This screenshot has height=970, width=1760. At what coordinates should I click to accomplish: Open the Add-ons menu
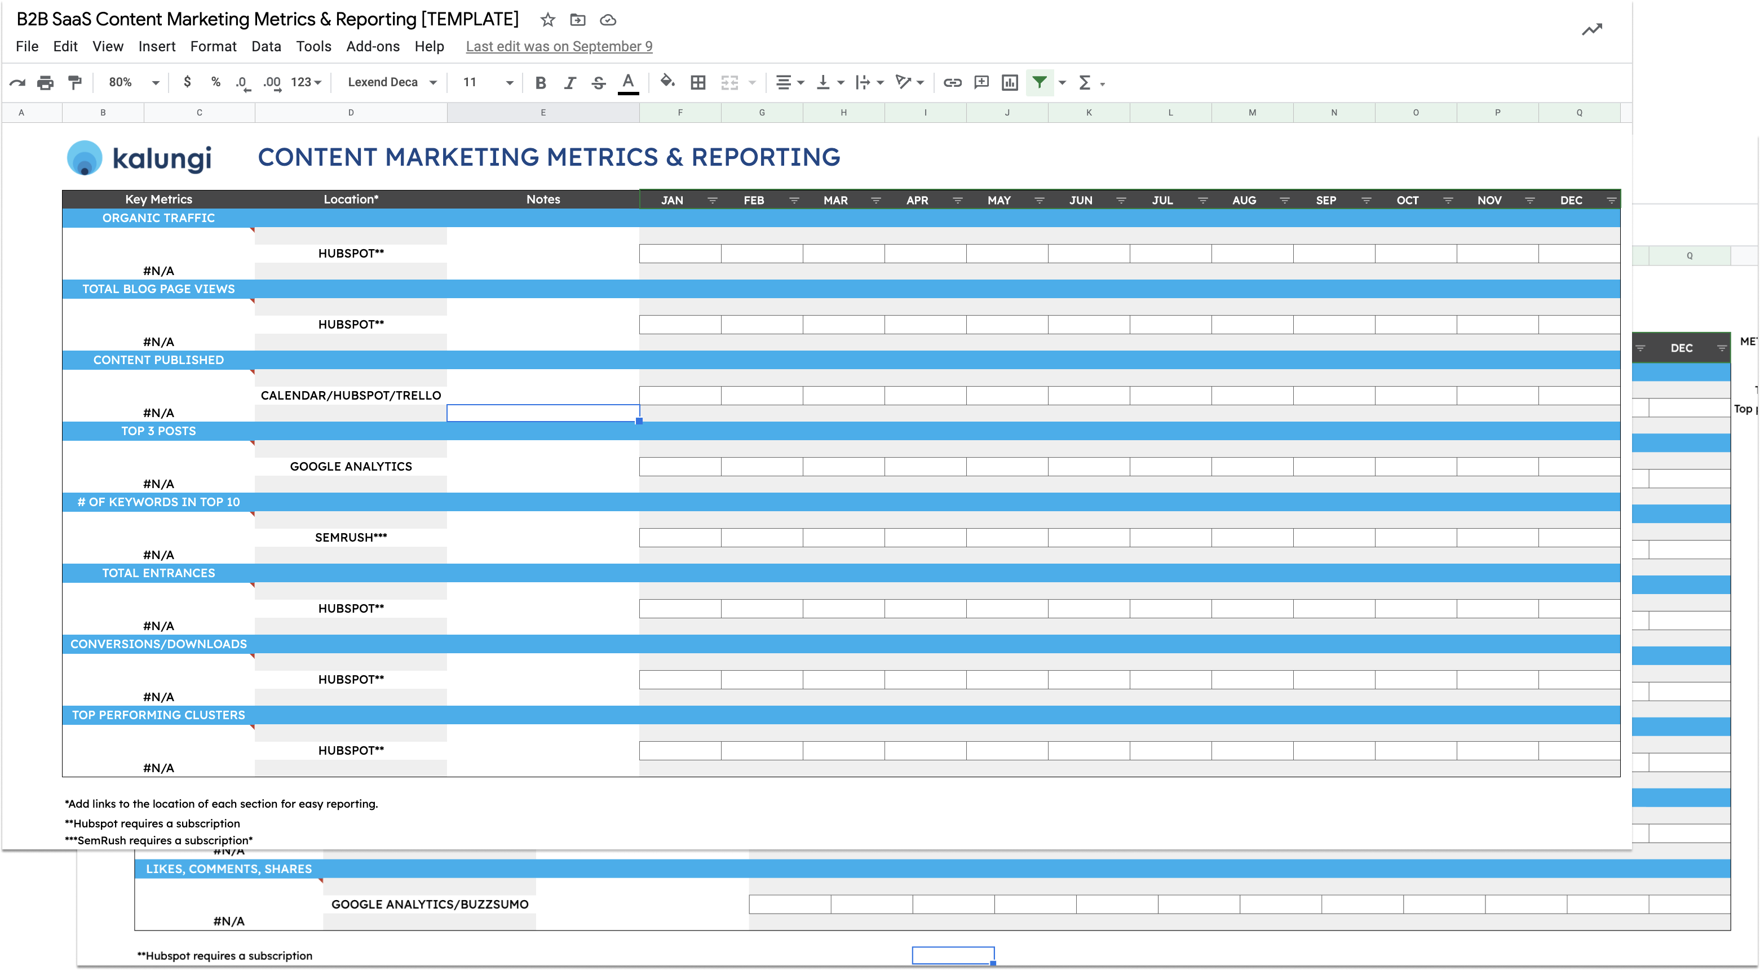(373, 46)
